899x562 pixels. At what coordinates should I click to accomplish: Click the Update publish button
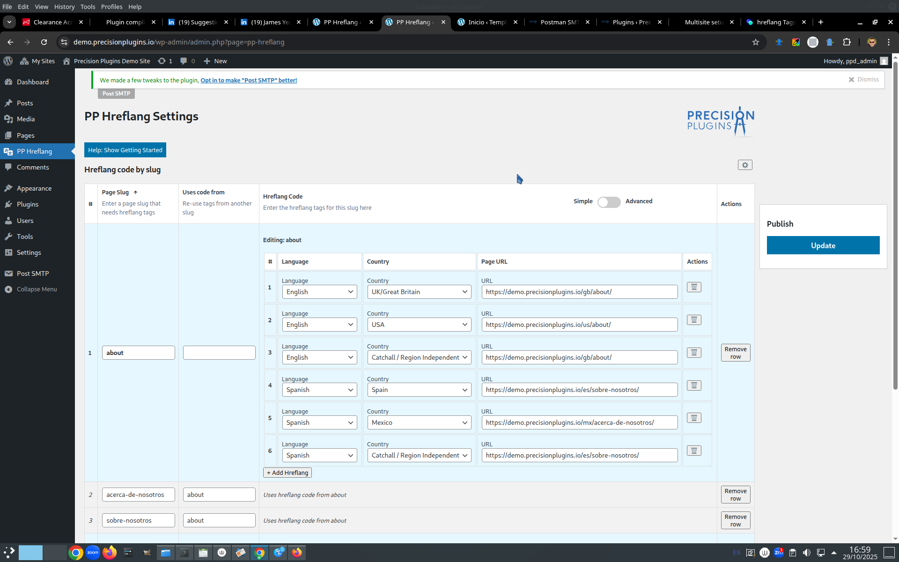823,245
